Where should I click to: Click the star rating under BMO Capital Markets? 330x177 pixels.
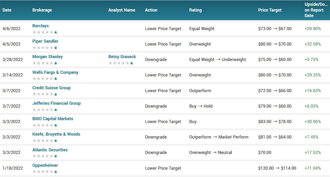(43, 125)
